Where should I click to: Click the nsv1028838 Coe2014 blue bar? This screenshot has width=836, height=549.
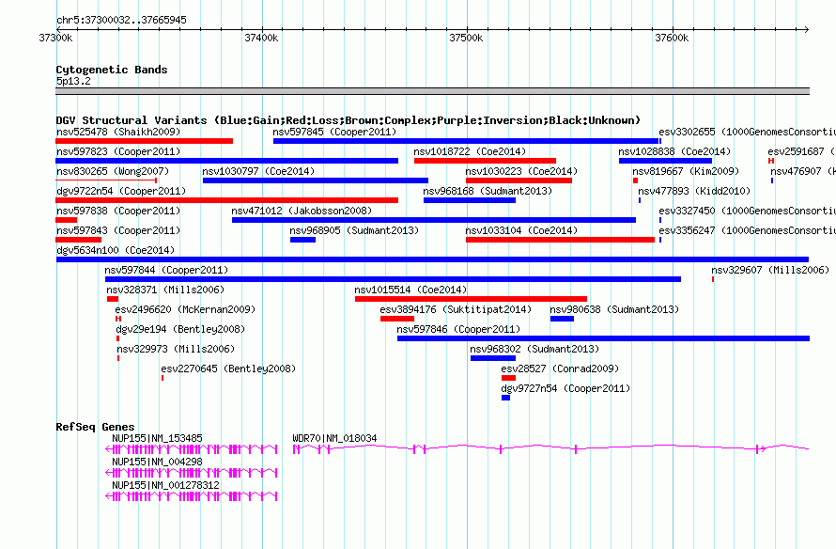(x=665, y=161)
